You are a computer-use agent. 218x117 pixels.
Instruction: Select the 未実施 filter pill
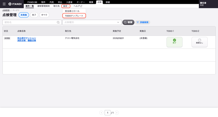24,15
